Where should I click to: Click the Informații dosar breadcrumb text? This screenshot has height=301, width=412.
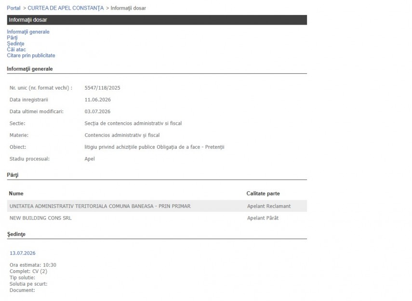(x=128, y=8)
